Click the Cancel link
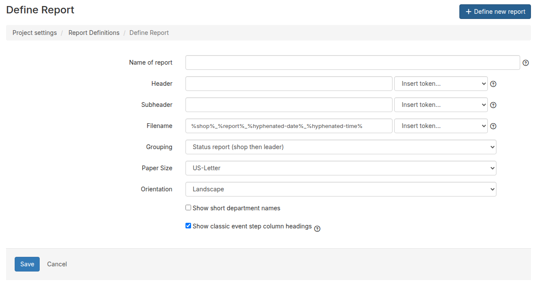The height and width of the screenshot is (284, 537). coord(57,264)
